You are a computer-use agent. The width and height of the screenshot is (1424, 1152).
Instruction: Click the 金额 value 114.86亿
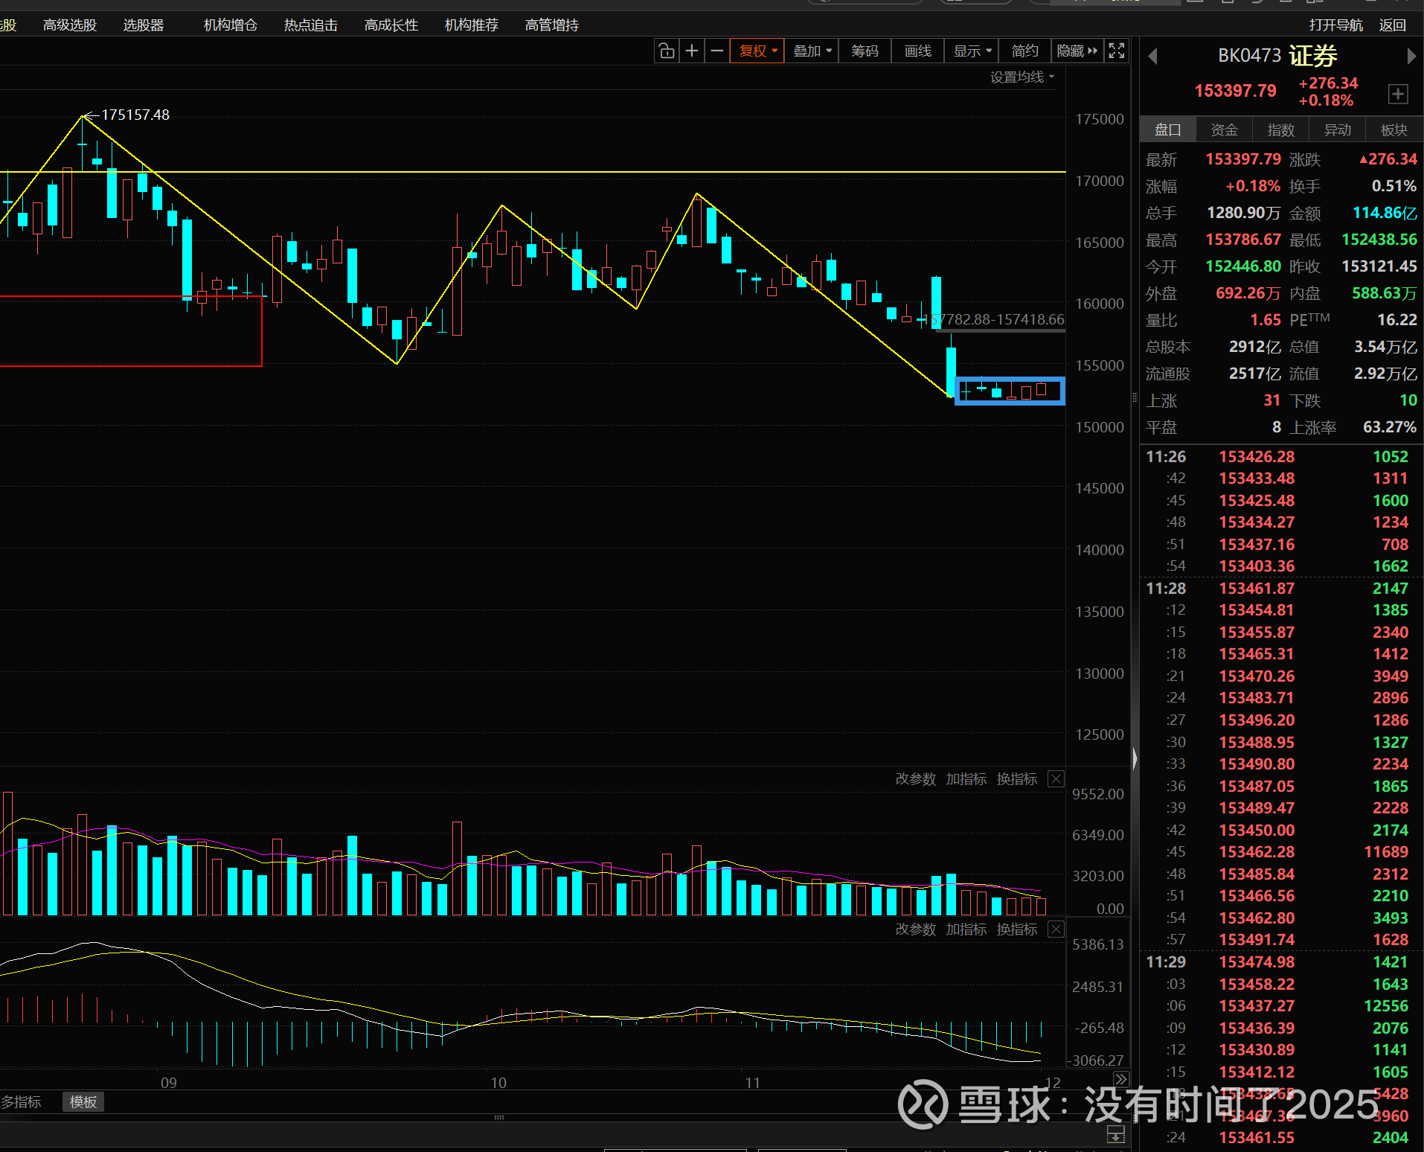(1385, 213)
